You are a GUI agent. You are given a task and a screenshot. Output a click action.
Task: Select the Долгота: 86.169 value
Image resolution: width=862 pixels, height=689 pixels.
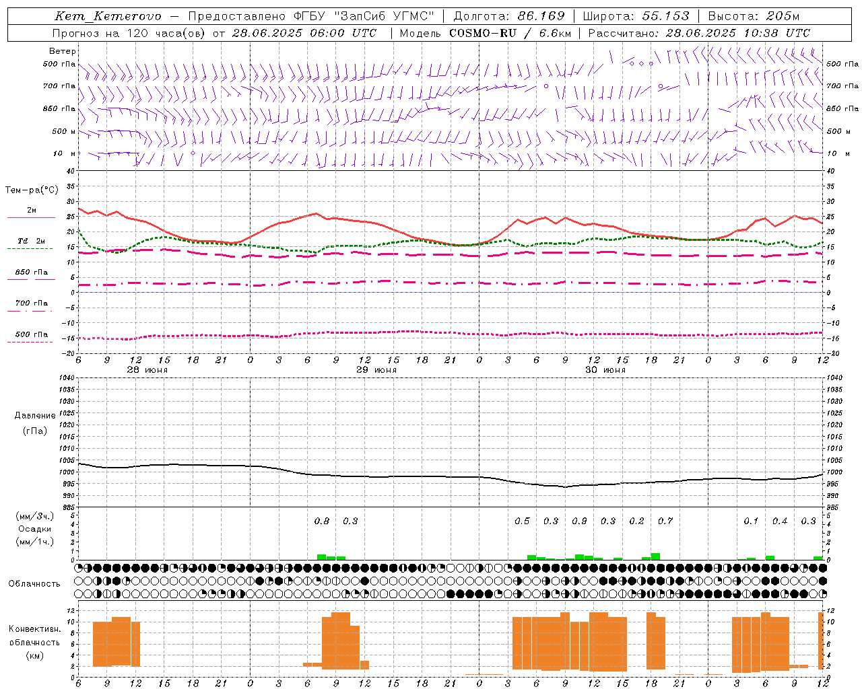click(509, 16)
